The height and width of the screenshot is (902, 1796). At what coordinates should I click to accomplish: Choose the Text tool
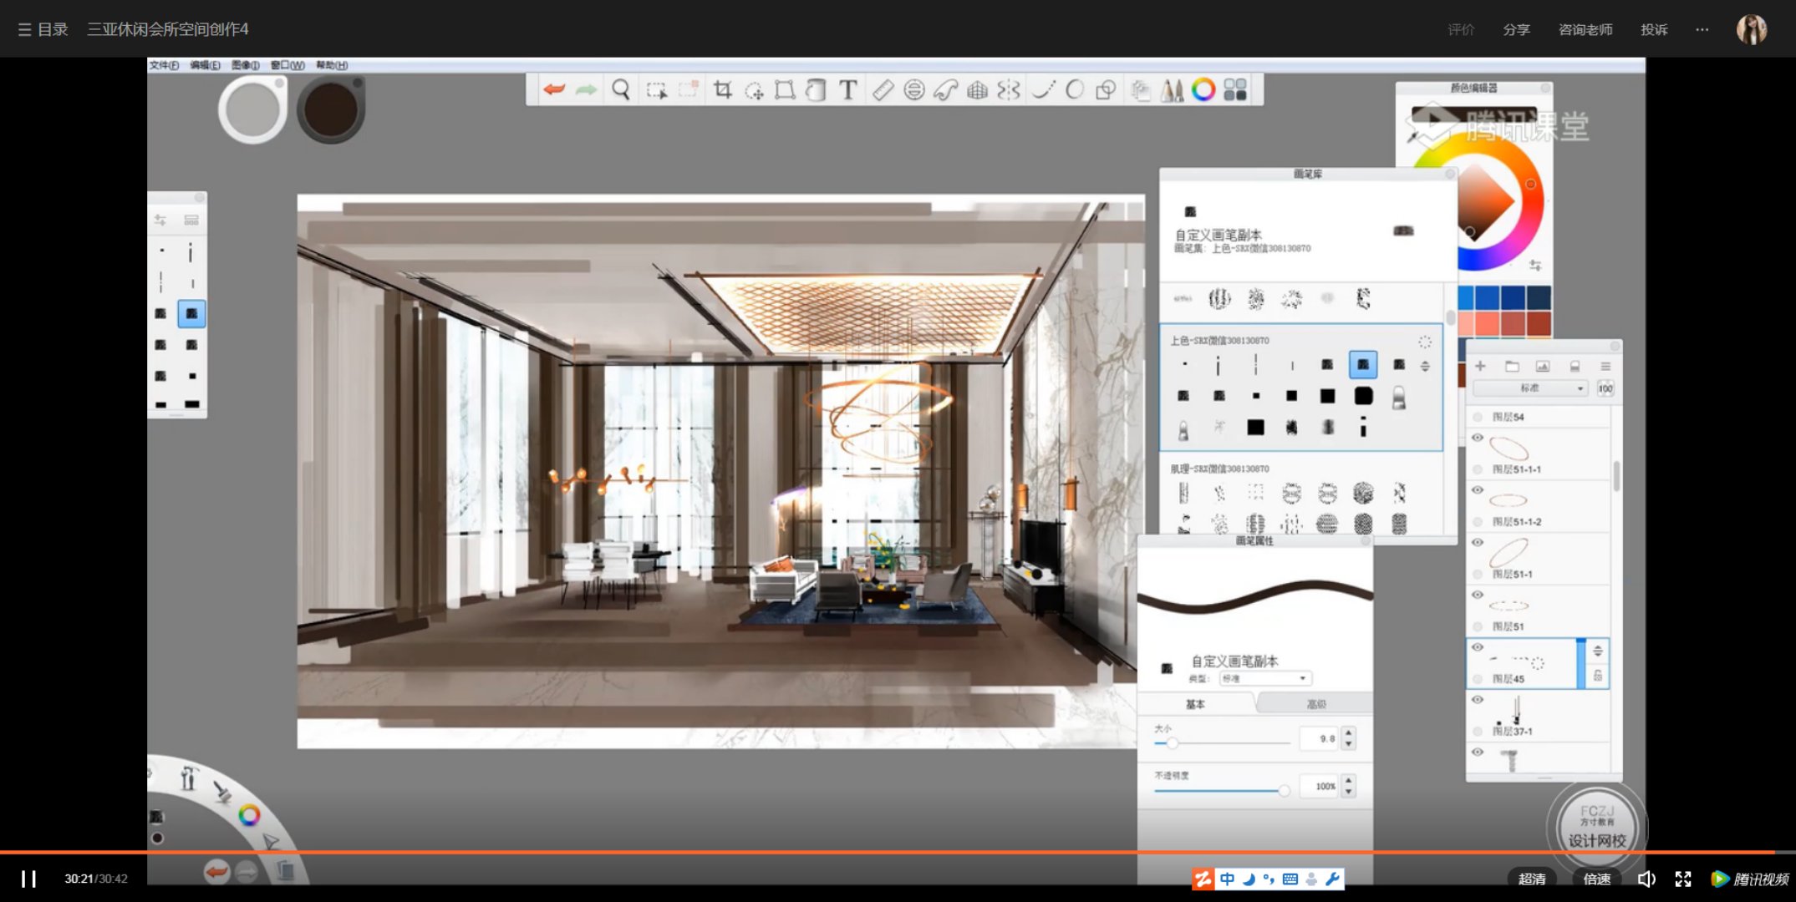coord(847,89)
